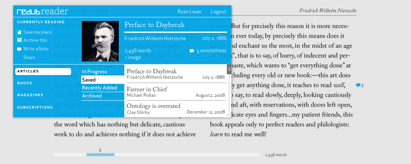Click the Nietzsche portrait thumbnail

[100, 41]
